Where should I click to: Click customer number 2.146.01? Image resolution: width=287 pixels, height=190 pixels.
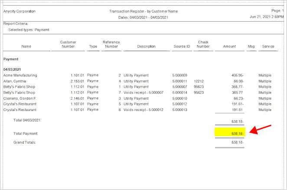pyautogui.click(x=77, y=98)
